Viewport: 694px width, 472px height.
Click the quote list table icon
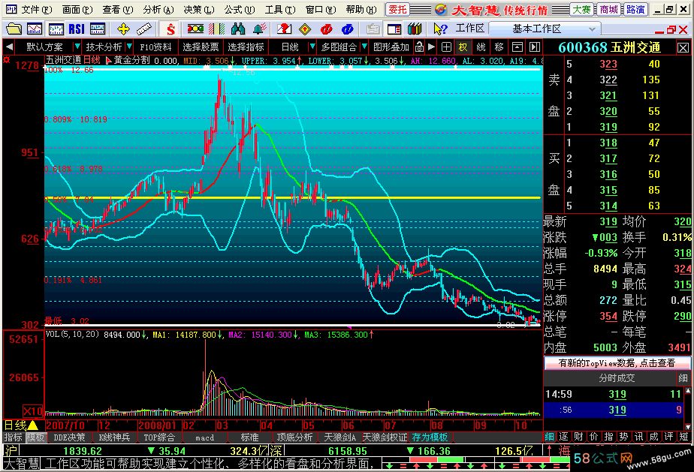[98, 29]
